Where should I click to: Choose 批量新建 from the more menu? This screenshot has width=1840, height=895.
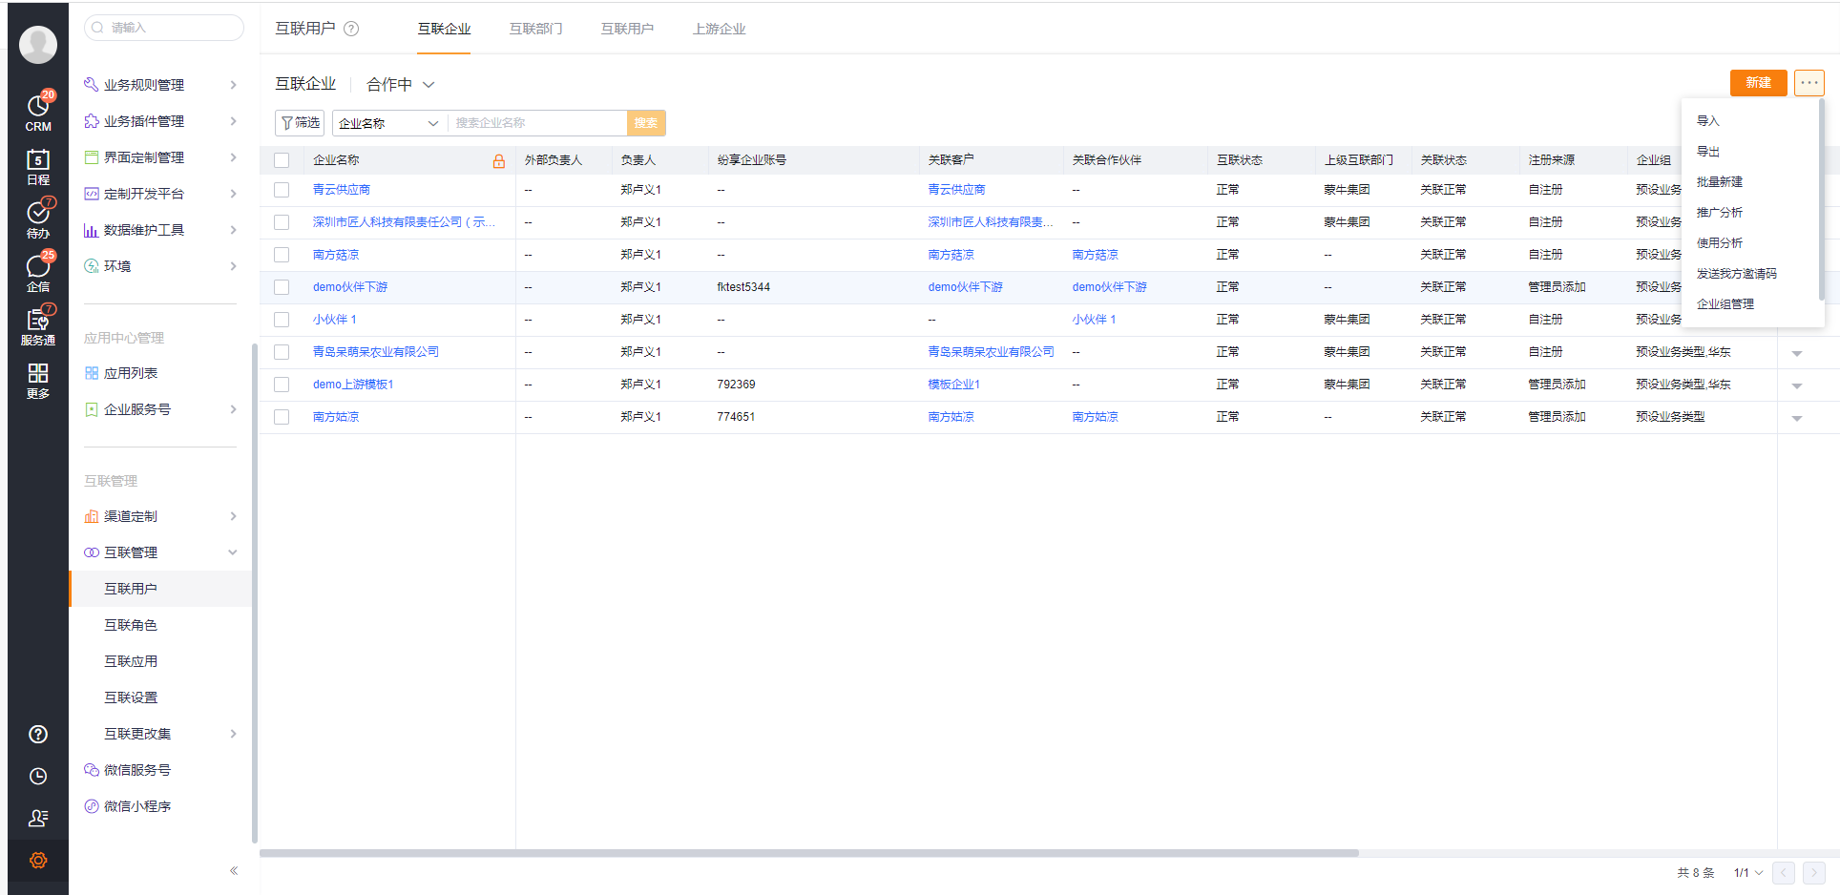[1719, 182]
